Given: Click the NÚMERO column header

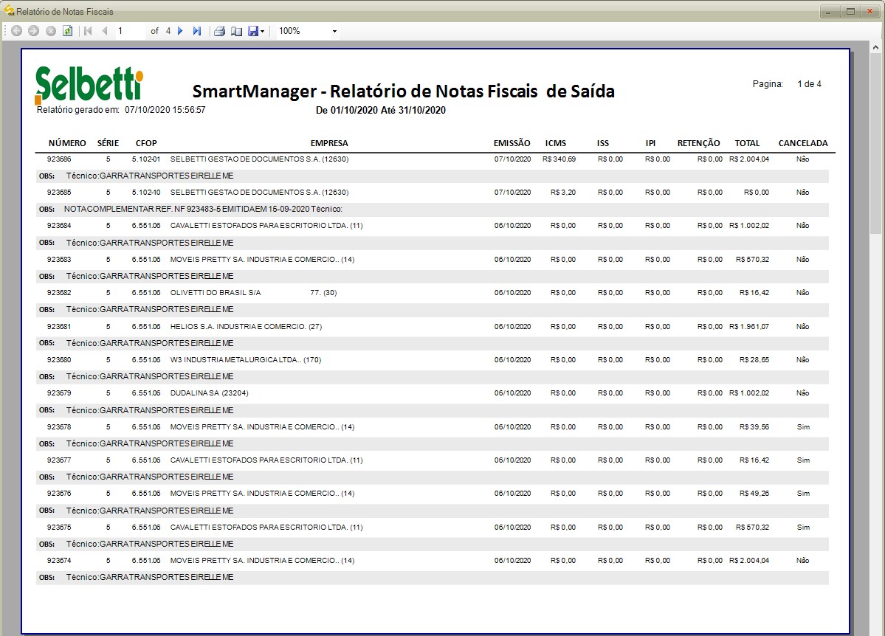Looking at the screenshot, I should (67, 143).
